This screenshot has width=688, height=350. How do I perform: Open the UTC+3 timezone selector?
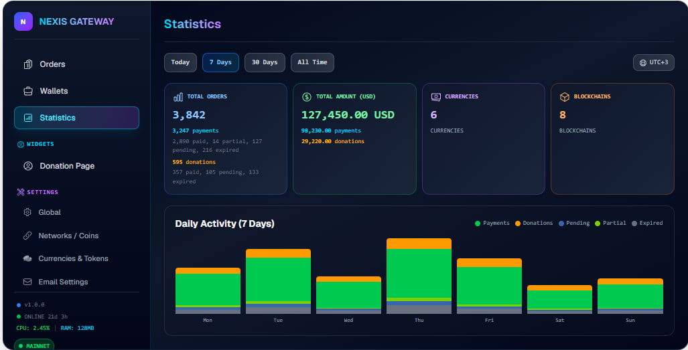(653, 63)
